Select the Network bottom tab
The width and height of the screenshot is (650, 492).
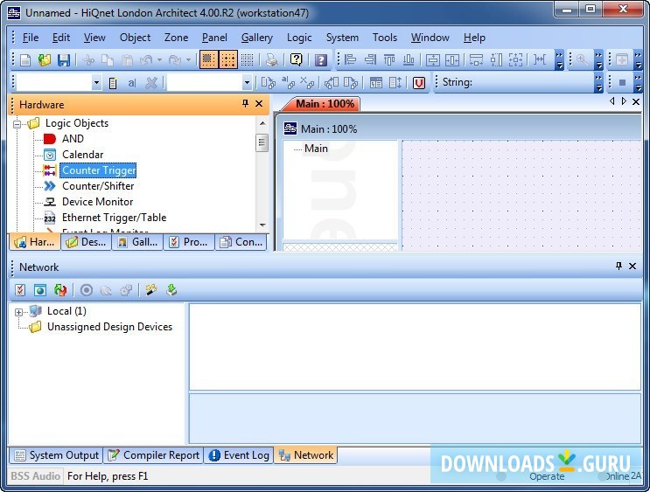click(306, 455)
